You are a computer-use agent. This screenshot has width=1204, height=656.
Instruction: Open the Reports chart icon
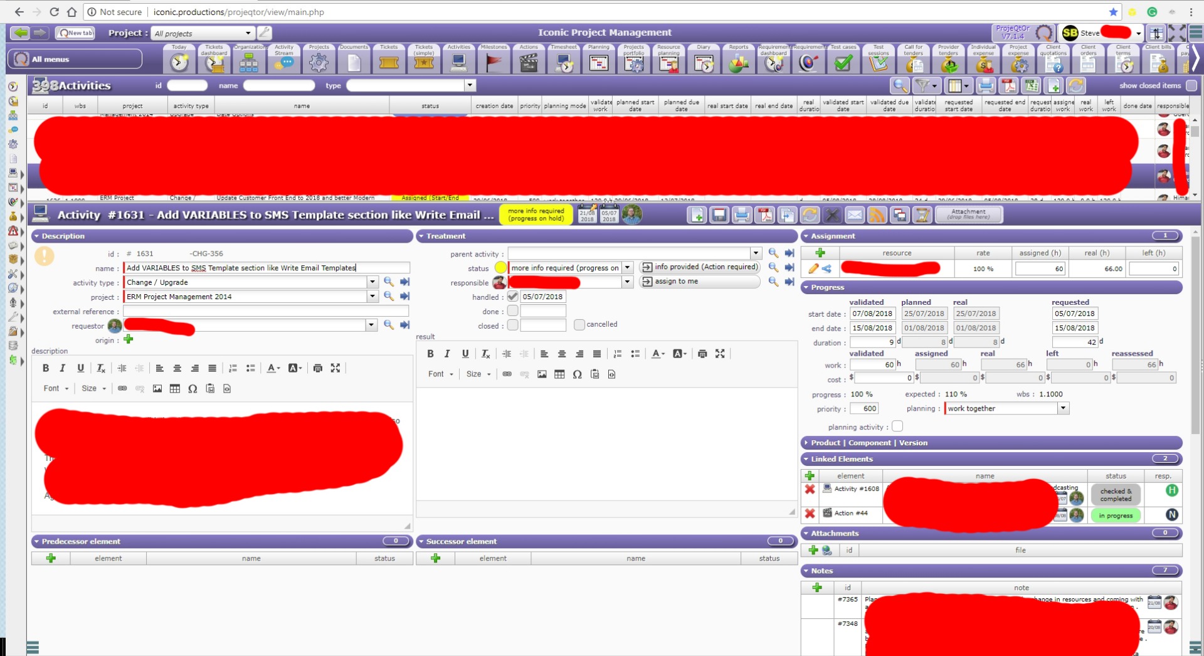click(739, 61)
